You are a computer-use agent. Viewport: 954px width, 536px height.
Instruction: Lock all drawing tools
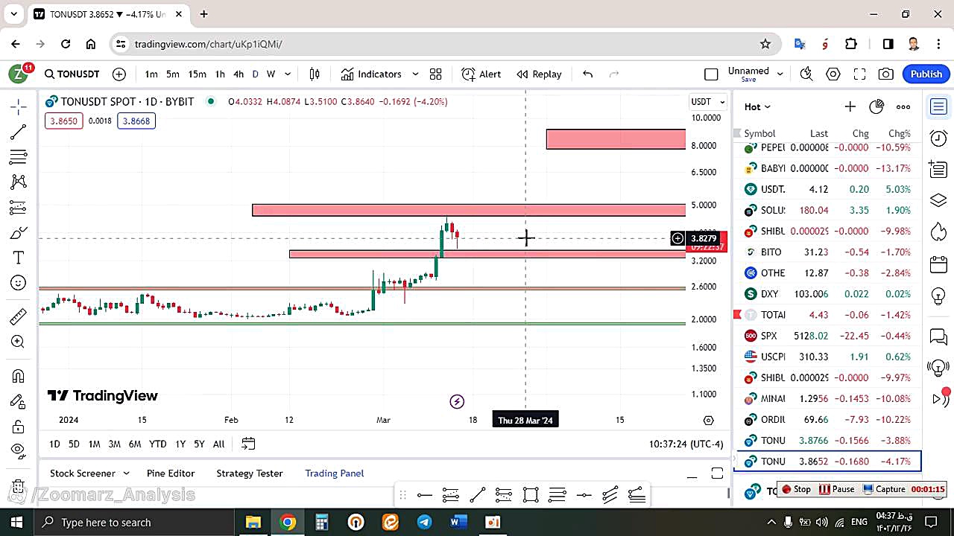tap(19, 427)
